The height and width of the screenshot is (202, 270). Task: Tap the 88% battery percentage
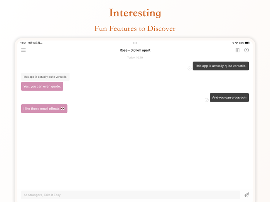pos(241,43)
